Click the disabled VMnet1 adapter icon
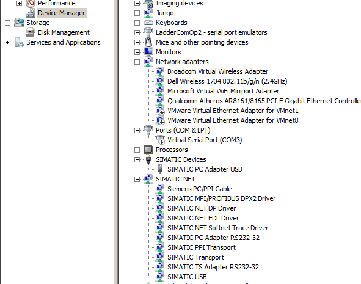361x284 pixels. [160, 111]
